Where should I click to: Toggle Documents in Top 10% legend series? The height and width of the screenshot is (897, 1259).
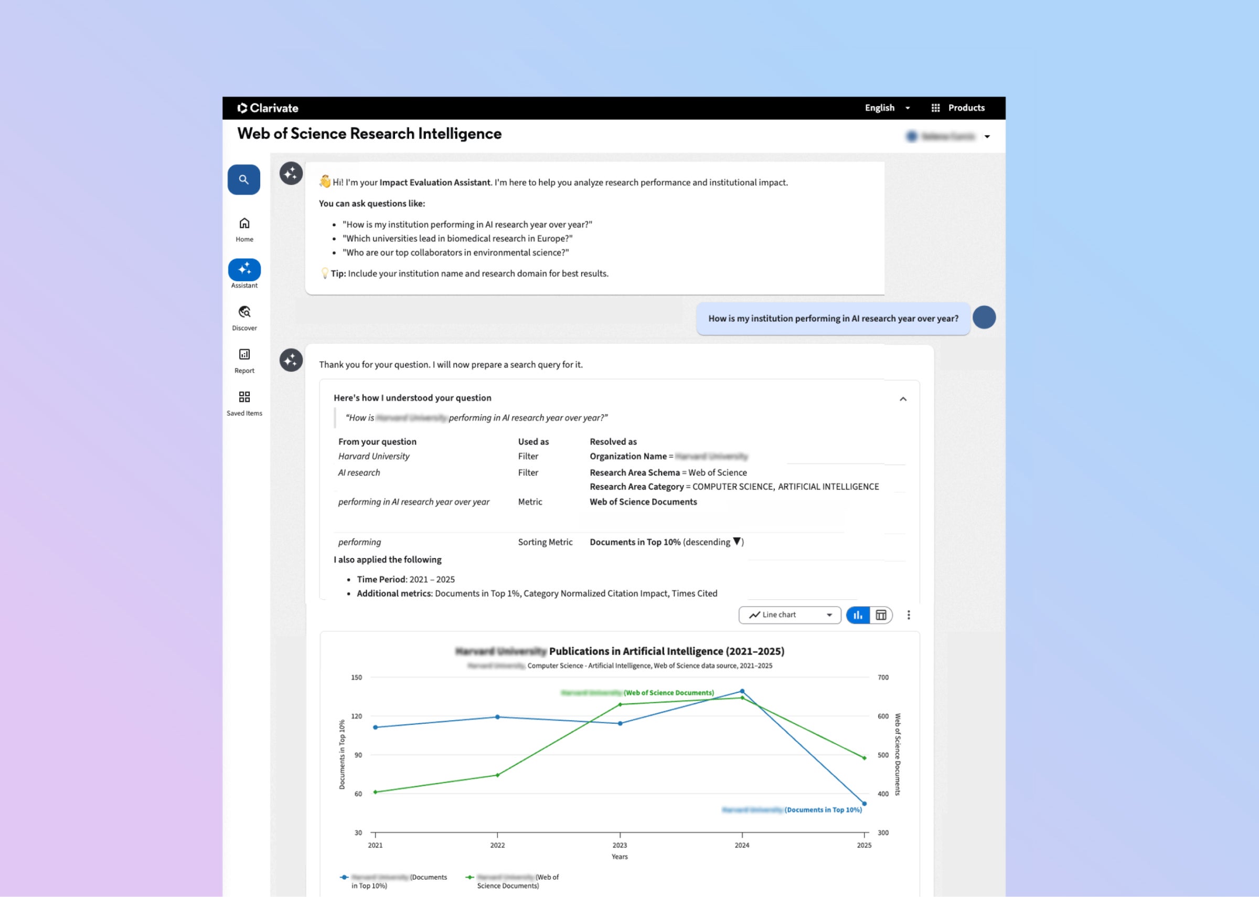point(393,881)
